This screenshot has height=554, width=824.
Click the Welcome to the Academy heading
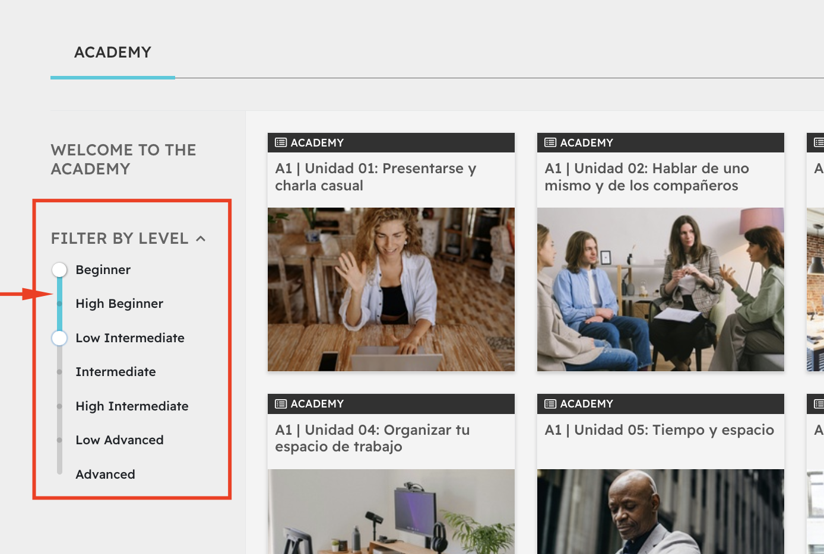click(123, 160)
